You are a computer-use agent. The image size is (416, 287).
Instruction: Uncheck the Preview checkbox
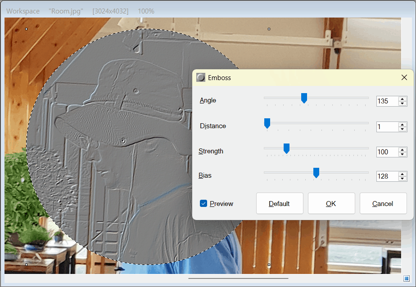pos(203,203)
